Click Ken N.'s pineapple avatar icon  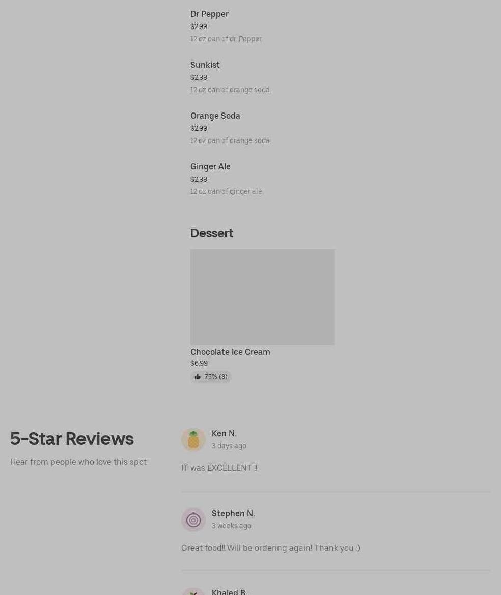[x=193, y=439]
